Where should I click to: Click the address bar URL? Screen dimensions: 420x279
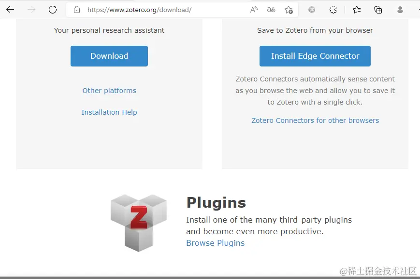point(139,10)
